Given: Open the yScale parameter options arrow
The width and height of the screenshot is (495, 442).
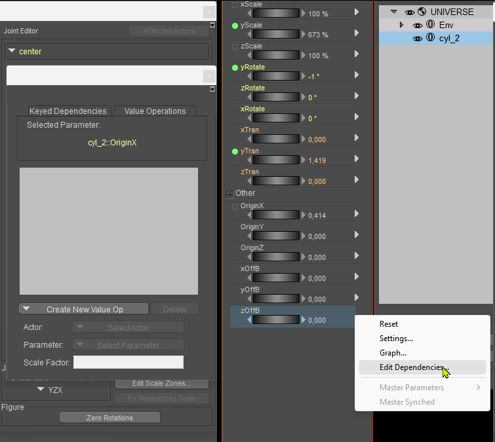Looking at the screenshot, I should (x=357, y=33).
